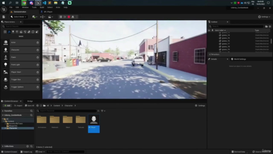Screen dimensions: 273x154
Task: Select the Visual Effects category icon
Action: [25, 32]
